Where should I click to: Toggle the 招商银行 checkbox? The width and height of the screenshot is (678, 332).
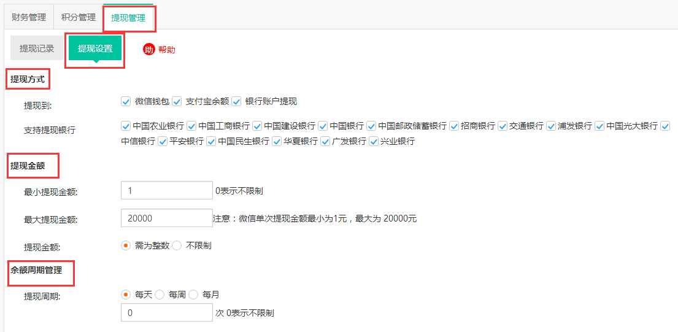(454, 126)
